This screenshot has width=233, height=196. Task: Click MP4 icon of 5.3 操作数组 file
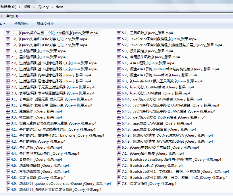(x=119, y=51)
